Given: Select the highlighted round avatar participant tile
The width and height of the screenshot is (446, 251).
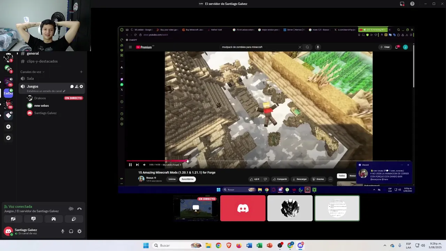Looking at the screenshot, I should 337,208.
